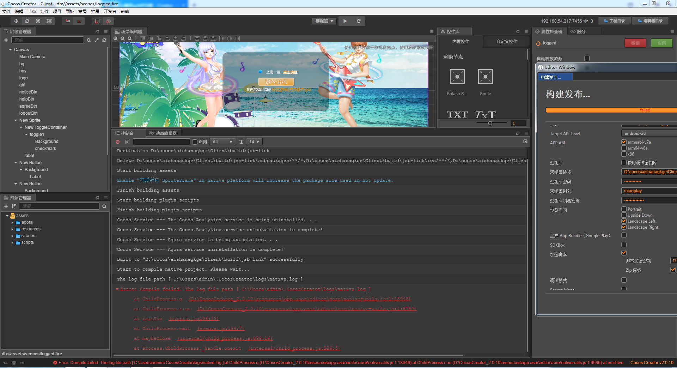Click the Sprite control icon in widget library
The height and width of the screenshot is (368, 677).
(x=486, y=77)
